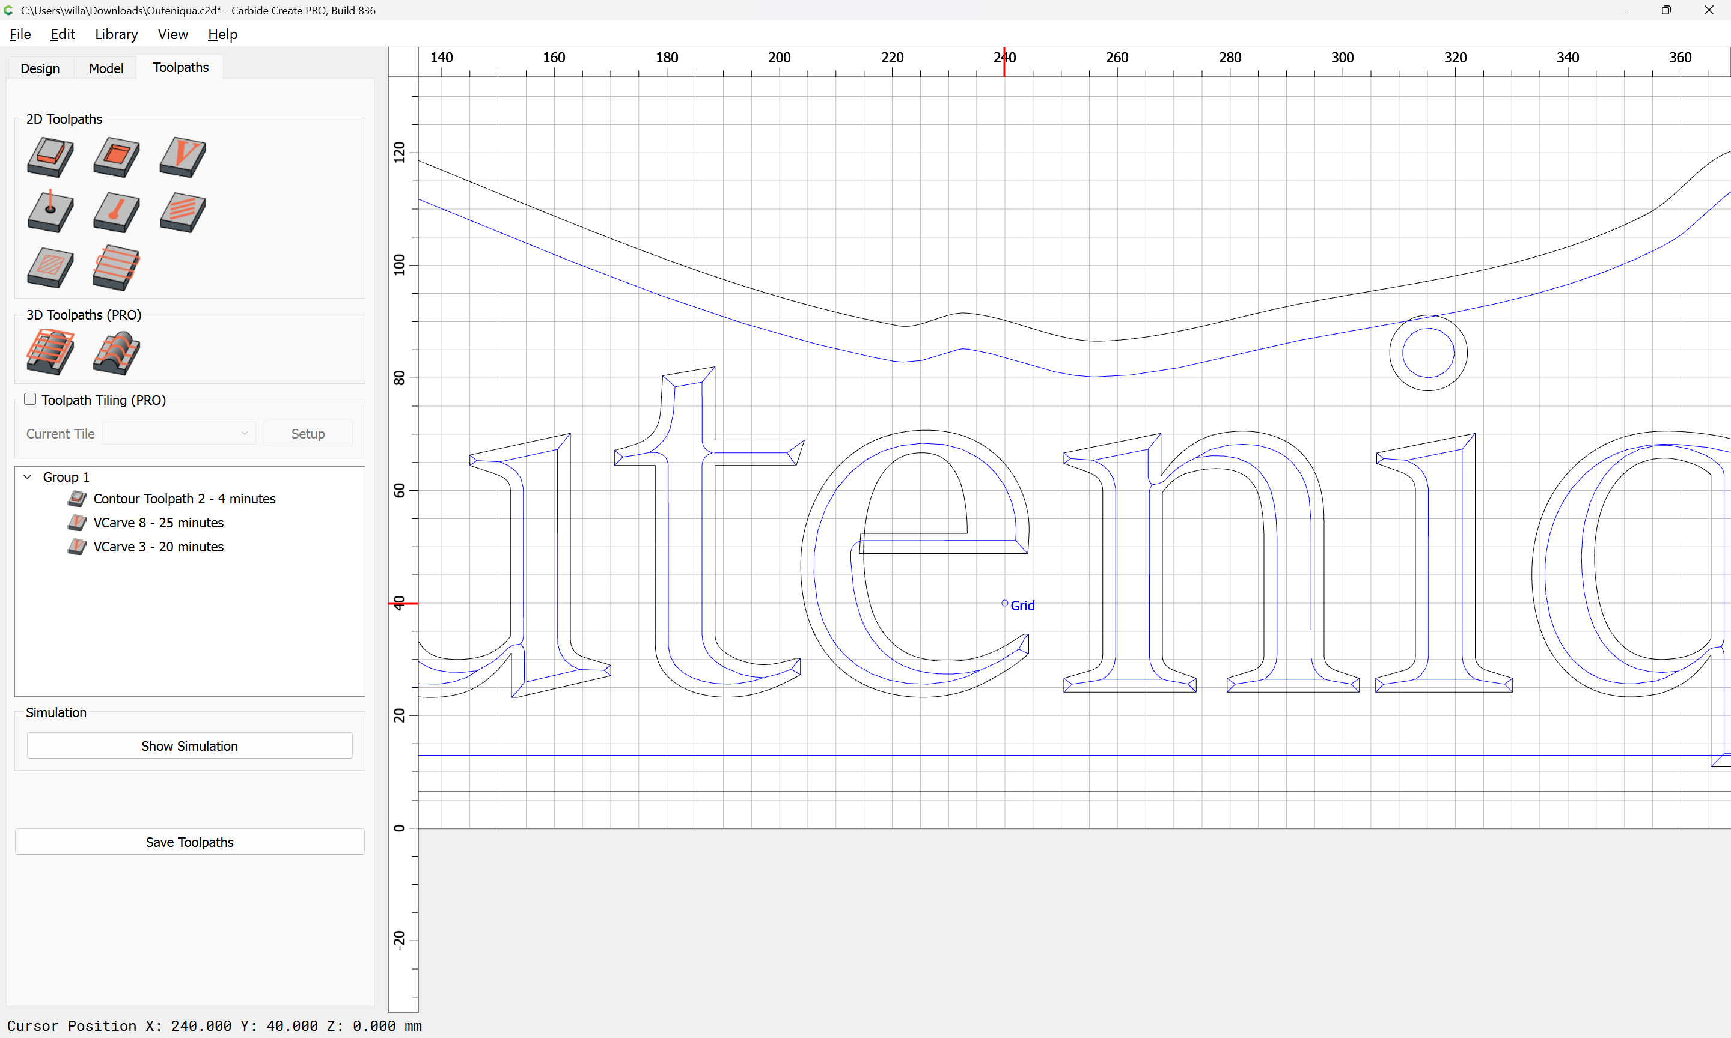Add a Drill toolpath
1731x1038 pixels.
[50, 212]
